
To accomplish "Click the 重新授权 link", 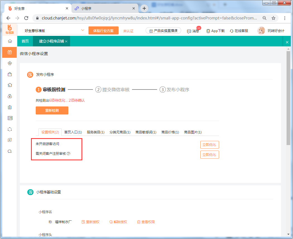I will point(91,222).
